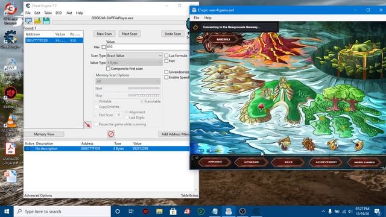Click value 992912299 in address table
Screen dimensions: 386x217
(141, 149)
